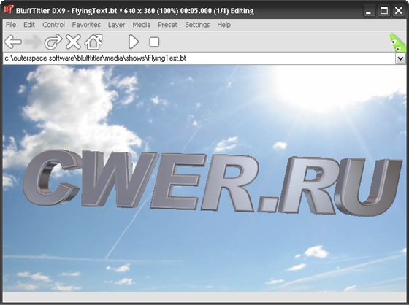
Task: Open the Control menu
Action: pyautogui.click(x=53, y=25)
